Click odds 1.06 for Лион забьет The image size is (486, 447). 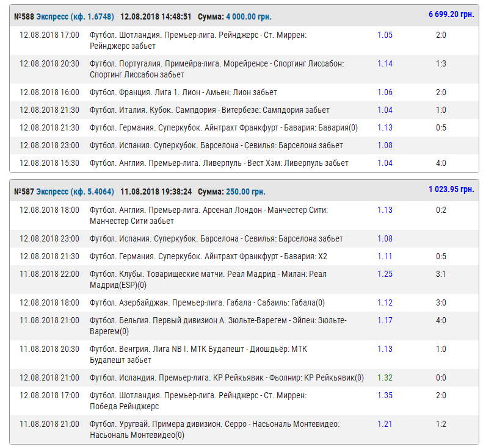385,92
